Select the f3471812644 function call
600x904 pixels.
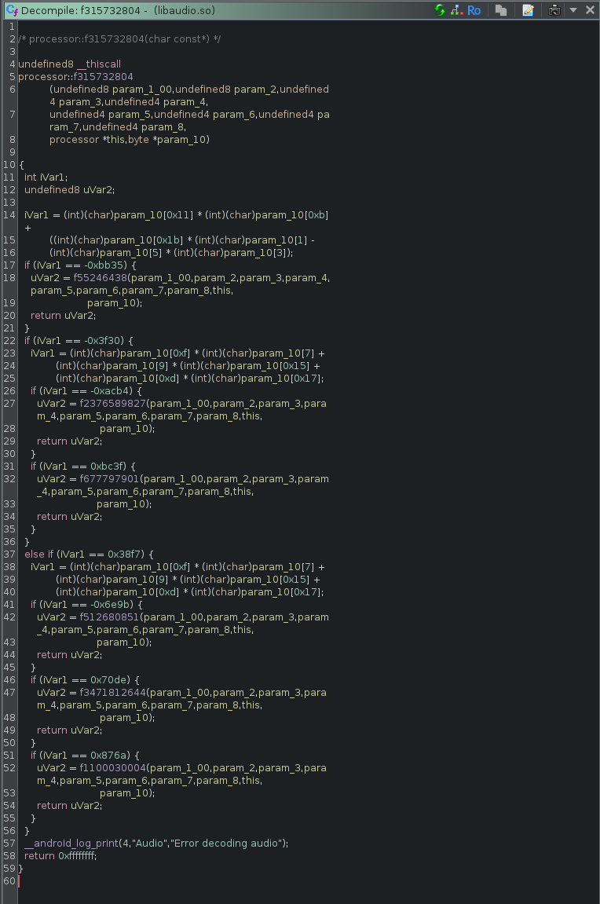112,693
